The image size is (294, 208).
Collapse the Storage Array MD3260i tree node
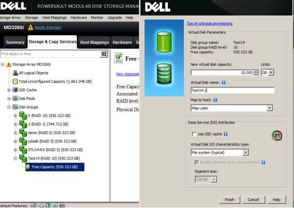point(2,64)
